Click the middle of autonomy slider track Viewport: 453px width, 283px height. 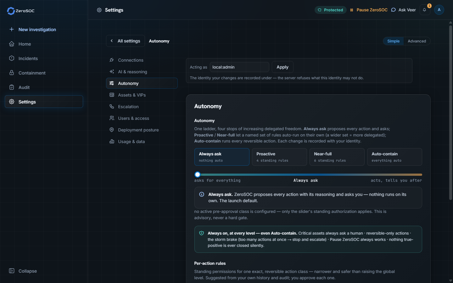[308, 175]
